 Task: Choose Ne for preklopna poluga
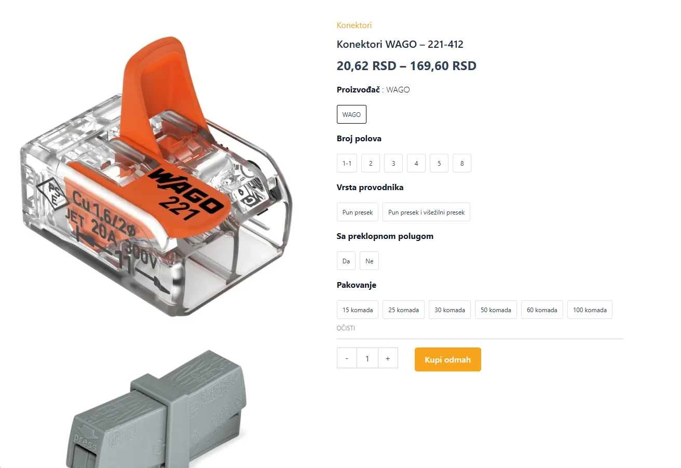[369, 261]
